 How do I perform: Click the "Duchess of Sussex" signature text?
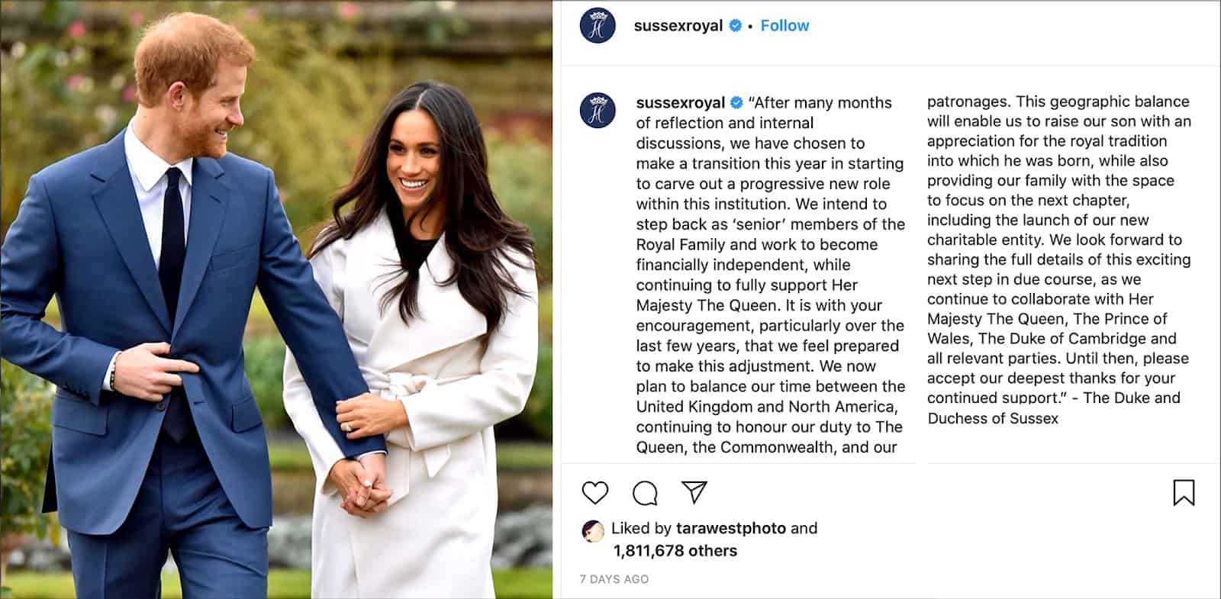click(993, 418)
